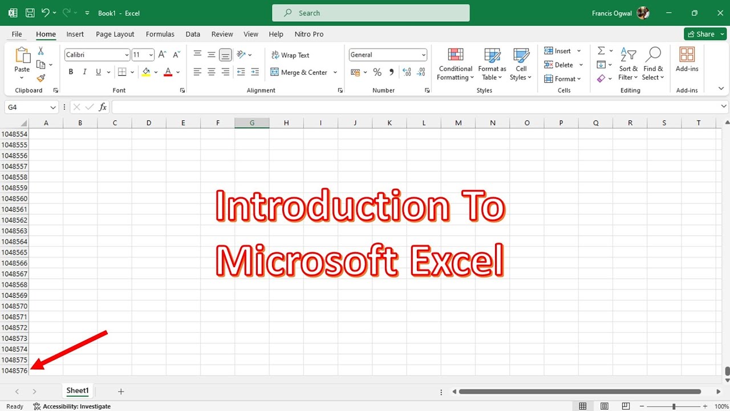Decrease indent
The image size is (730, 411).
click(x=241, y=72)
